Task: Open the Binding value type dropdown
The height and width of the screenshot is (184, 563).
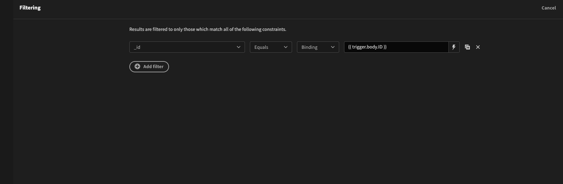Action: tap(318, 47)
